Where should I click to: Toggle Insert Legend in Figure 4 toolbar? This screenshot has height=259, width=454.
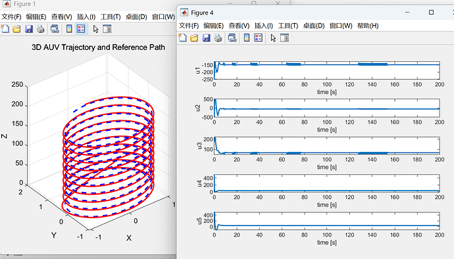click(259, 38)
